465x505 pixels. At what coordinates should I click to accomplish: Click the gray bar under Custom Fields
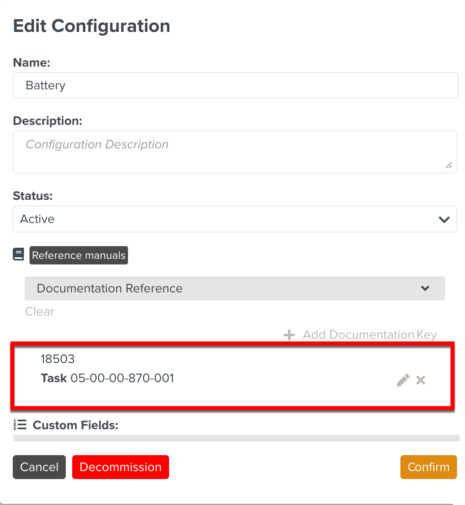[x=236, y=438]
